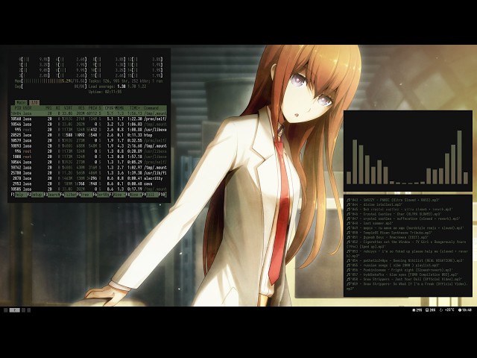477x358 pixels.
Task: Click music note icon beside track 050
Action: click(x=348, y=233)
